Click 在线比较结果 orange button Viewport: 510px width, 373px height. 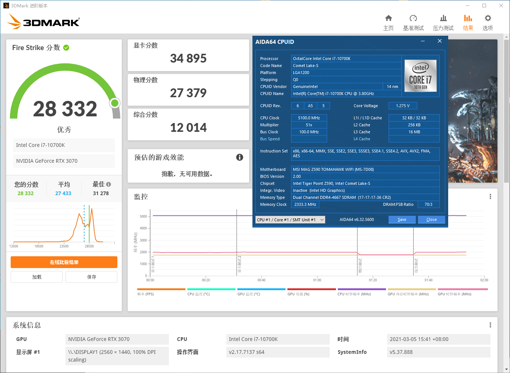pos(64,262)
